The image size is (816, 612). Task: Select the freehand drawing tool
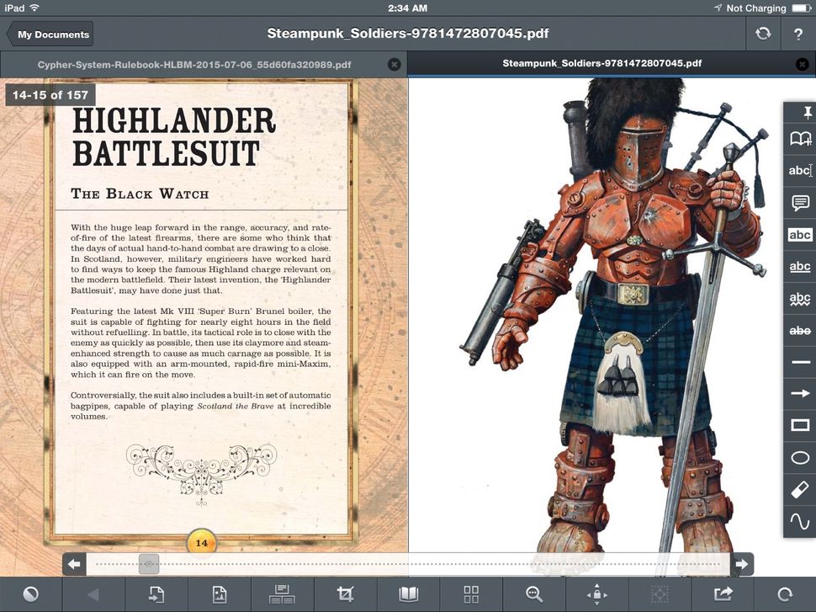click(x=797, y=521)
